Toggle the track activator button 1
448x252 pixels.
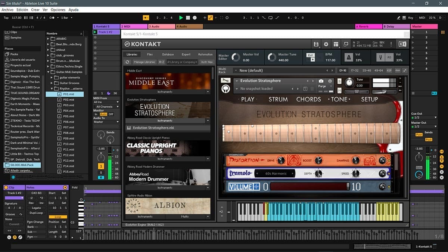click(101, 166)
